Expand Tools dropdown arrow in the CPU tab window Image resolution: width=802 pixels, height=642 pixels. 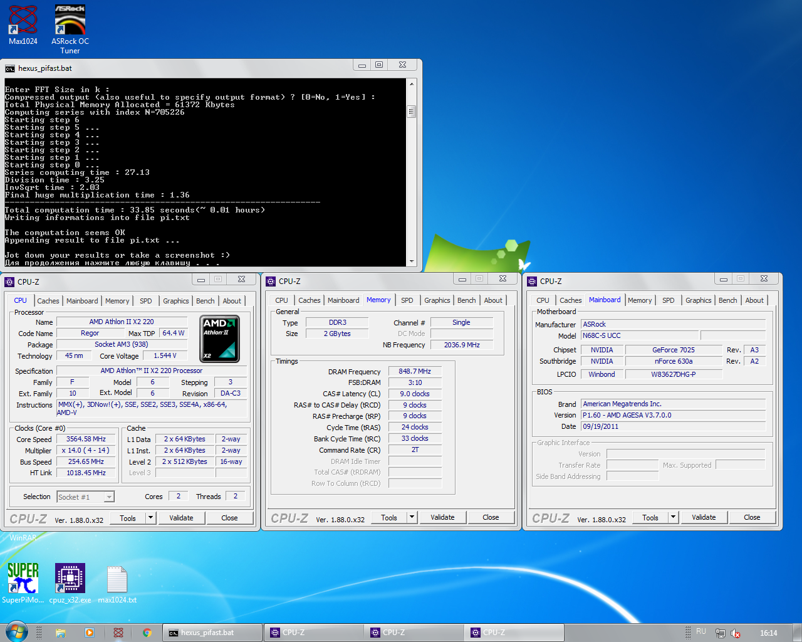(x=150, y=518)
